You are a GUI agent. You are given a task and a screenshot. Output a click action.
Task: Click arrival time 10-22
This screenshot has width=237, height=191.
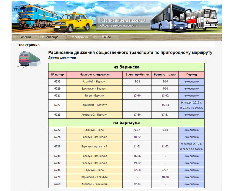point(137,137)
